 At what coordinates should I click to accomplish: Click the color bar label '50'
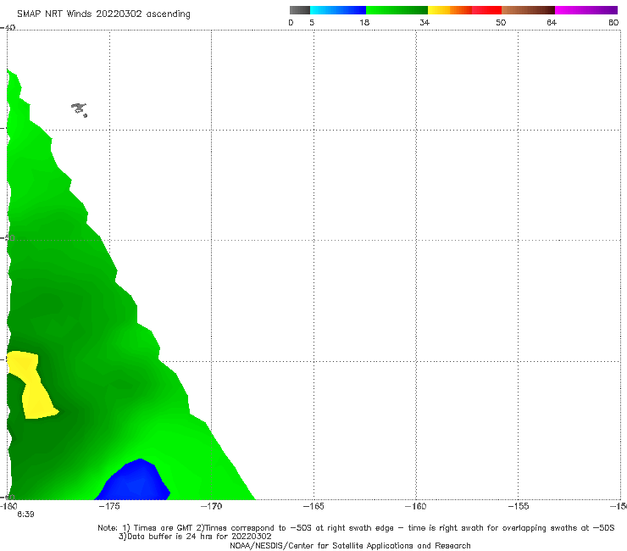[501, 22]
